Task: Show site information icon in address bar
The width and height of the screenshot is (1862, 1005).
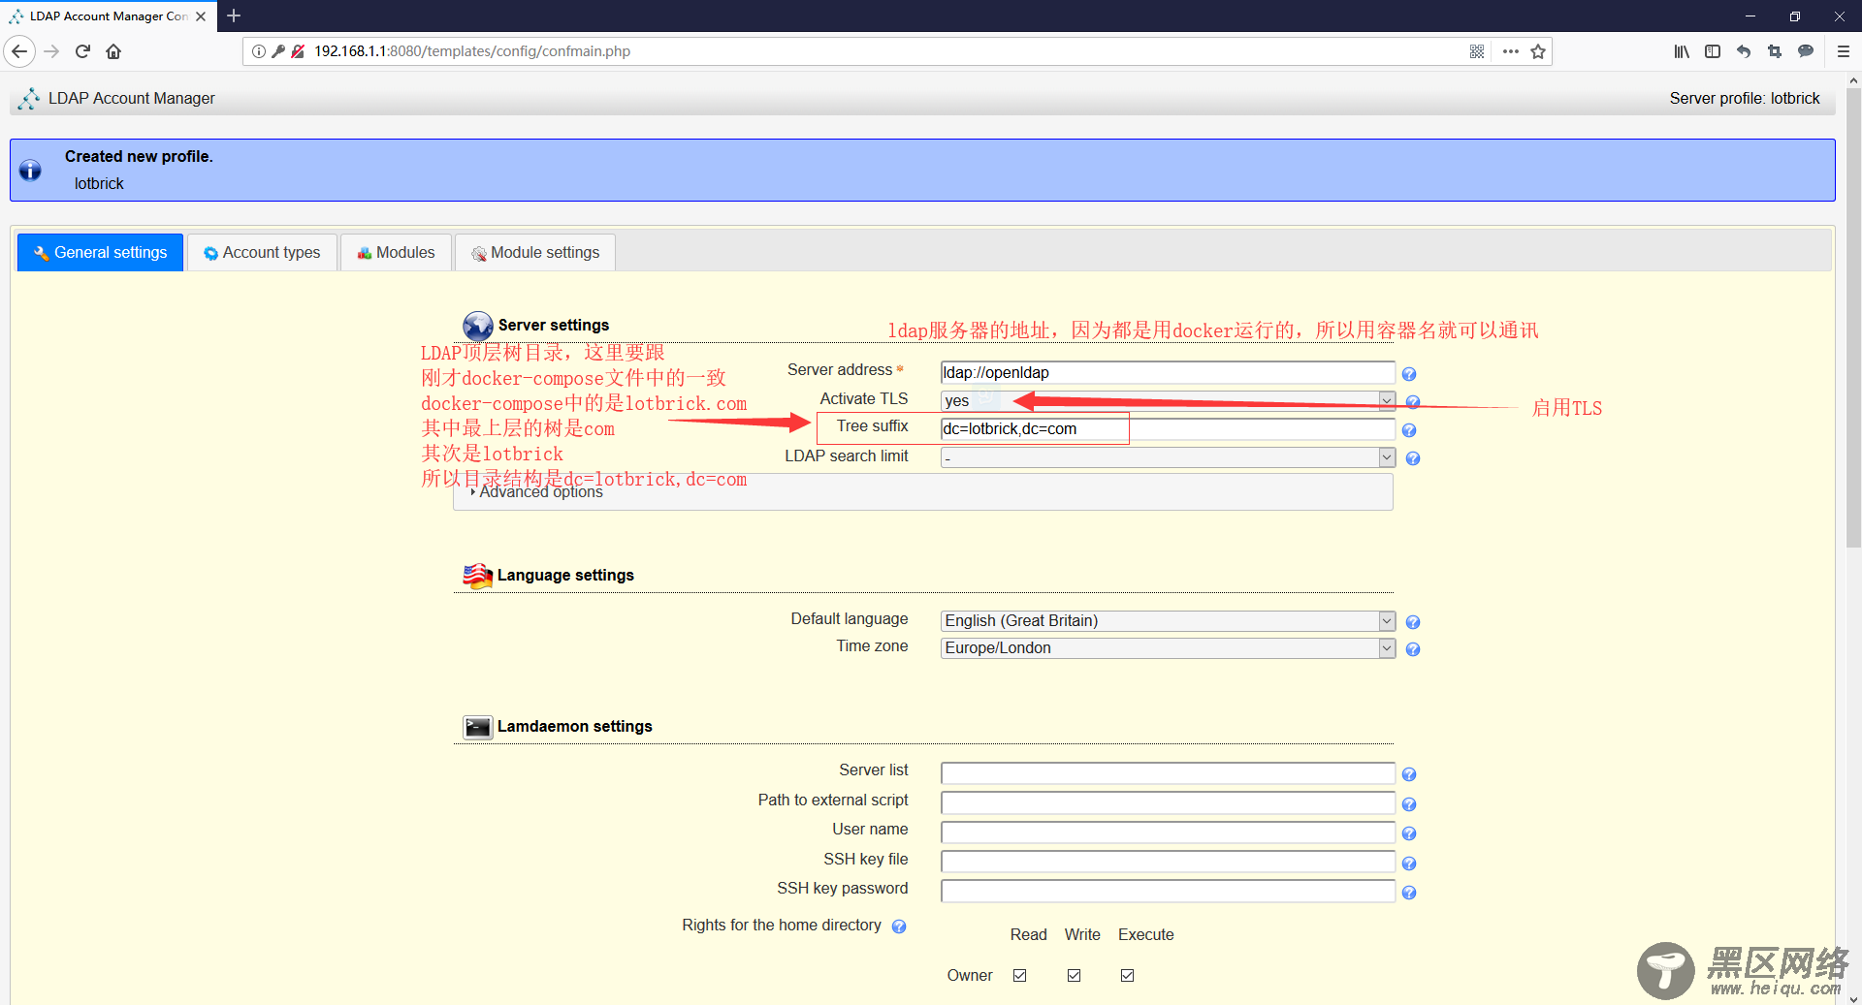Action: pyautogui.click(x=259, y=51)
